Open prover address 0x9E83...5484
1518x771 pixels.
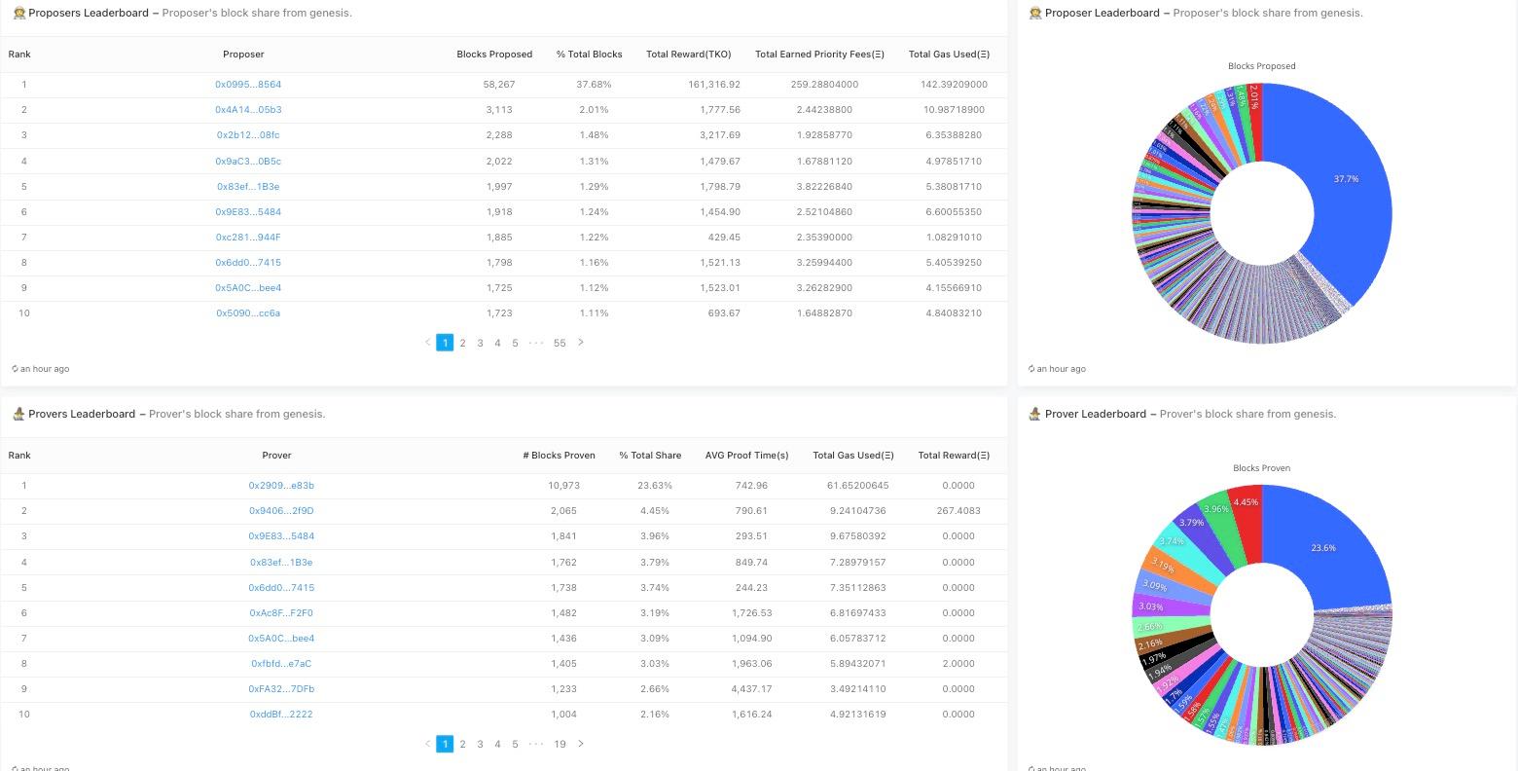click(x=281, y=536)
